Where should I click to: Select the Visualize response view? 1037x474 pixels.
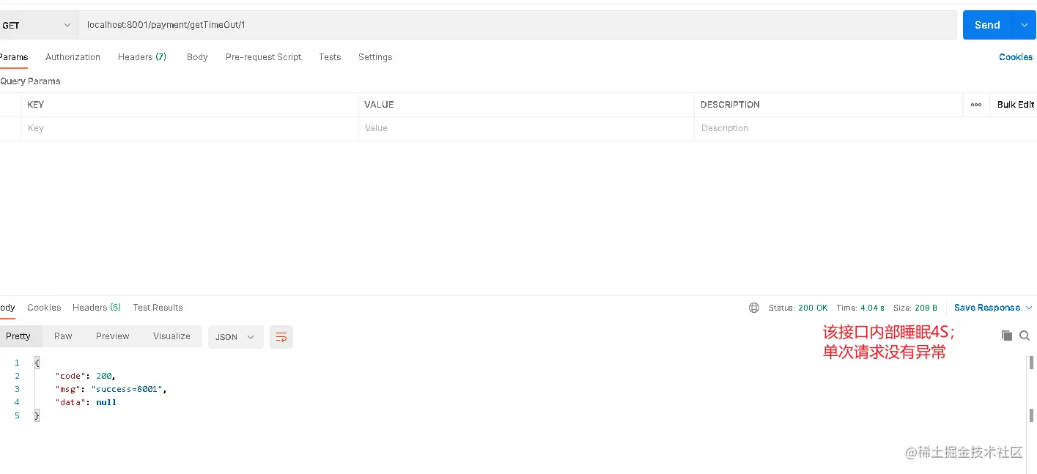point(171,336)
